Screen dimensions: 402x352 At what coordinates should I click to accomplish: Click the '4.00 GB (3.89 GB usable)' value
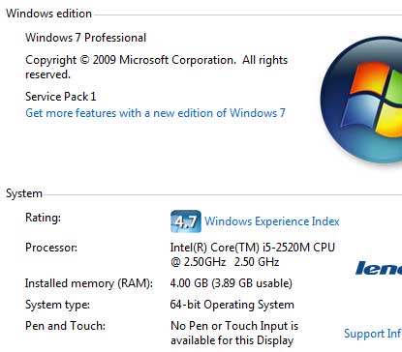click(232, 283)
